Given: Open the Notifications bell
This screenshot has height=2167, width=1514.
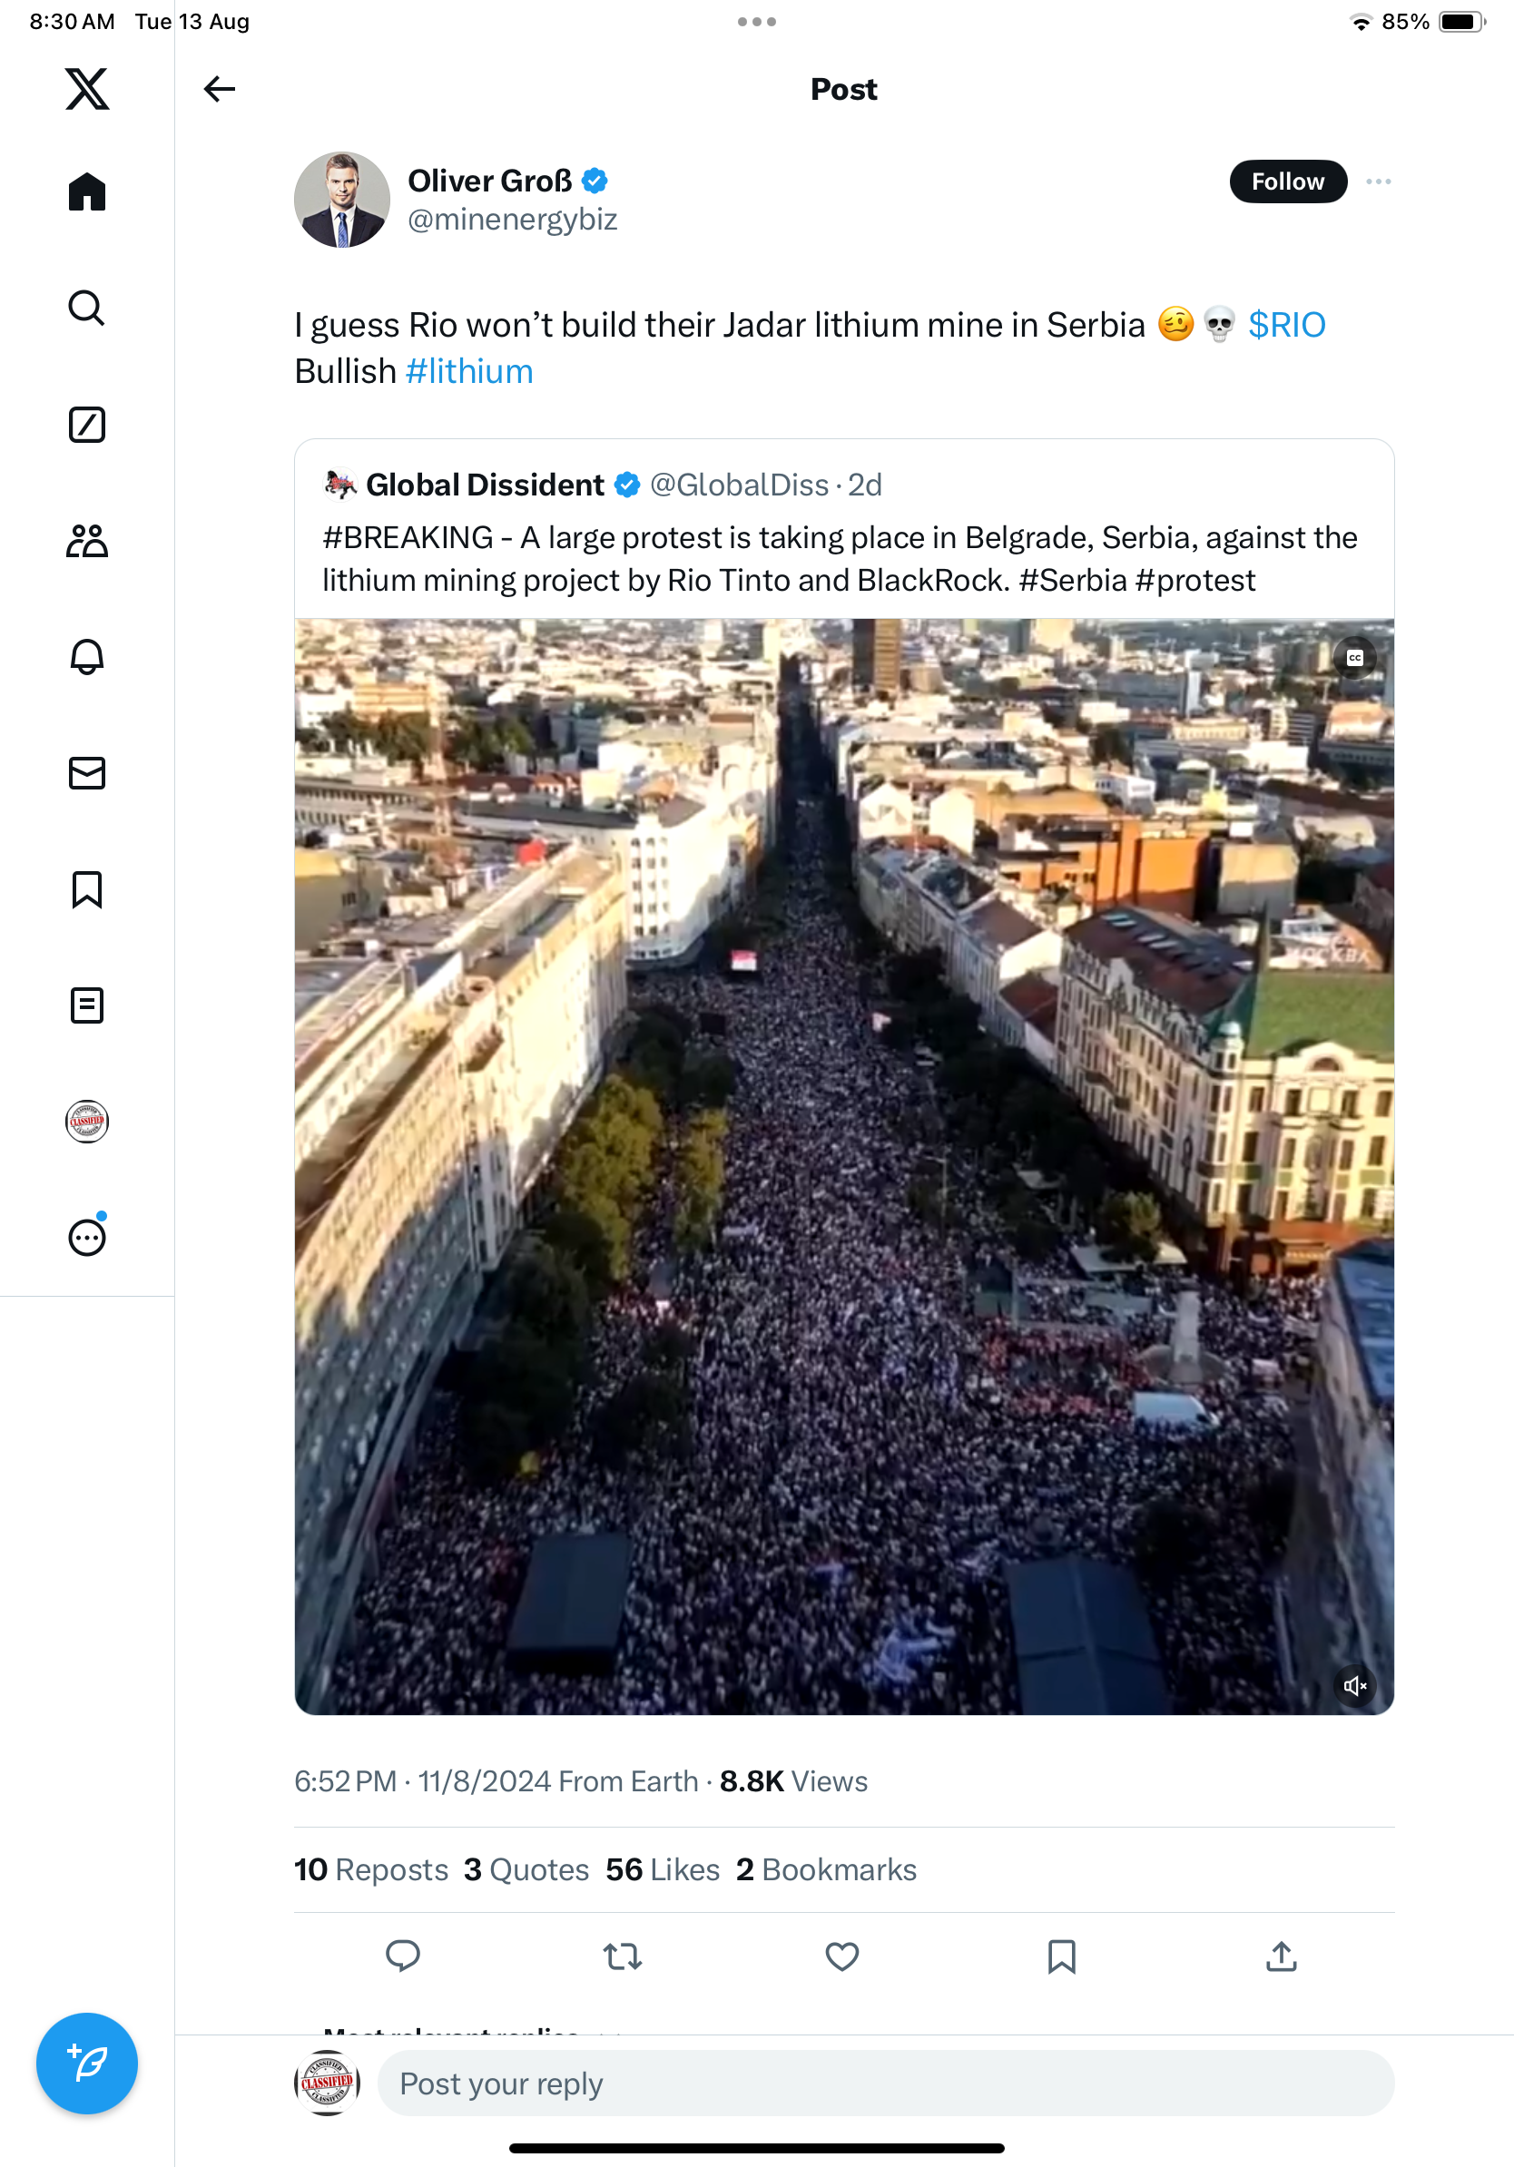Looking at the screenshot, I should [87, 657].
